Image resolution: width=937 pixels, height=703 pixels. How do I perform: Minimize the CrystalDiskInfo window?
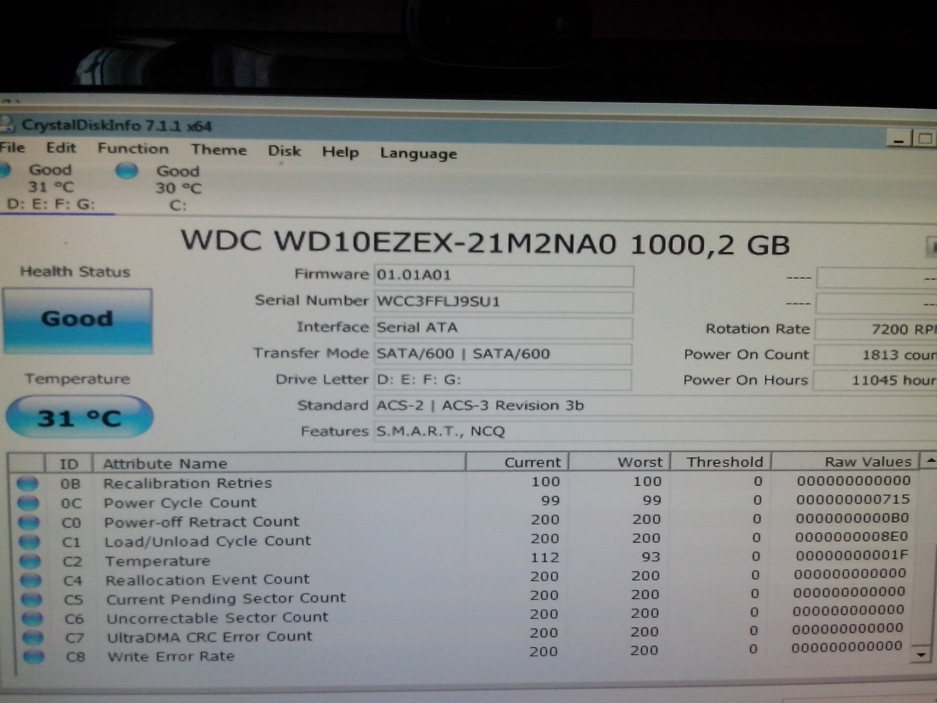click(899, 140)
